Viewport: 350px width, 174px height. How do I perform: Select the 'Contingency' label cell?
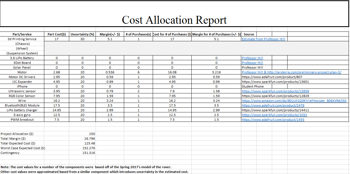10,153
